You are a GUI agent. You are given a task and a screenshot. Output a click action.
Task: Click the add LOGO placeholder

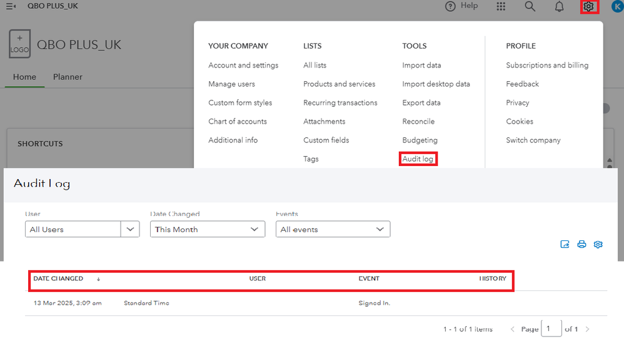pos(19,45)
